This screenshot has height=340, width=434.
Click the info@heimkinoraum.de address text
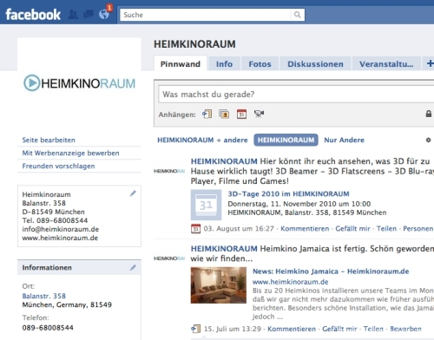(61, 229)
